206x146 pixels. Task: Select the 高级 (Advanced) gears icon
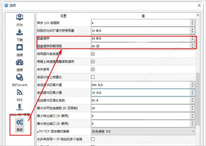click(19, 122)
